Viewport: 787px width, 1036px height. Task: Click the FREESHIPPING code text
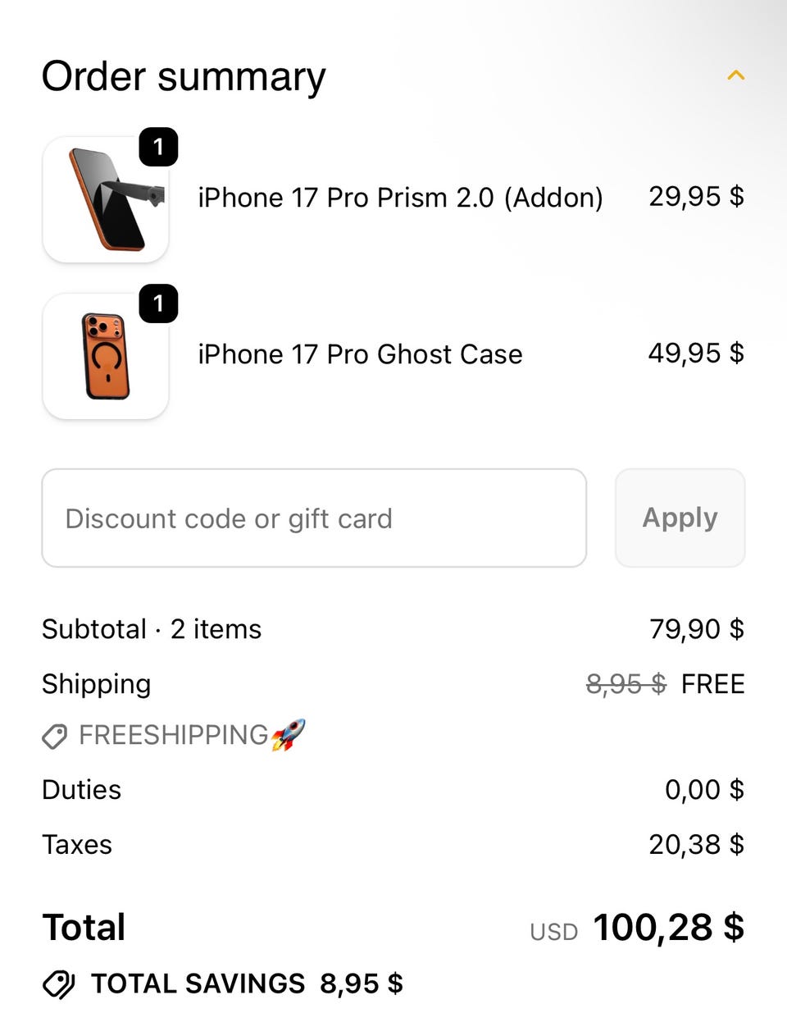(173, 735)
